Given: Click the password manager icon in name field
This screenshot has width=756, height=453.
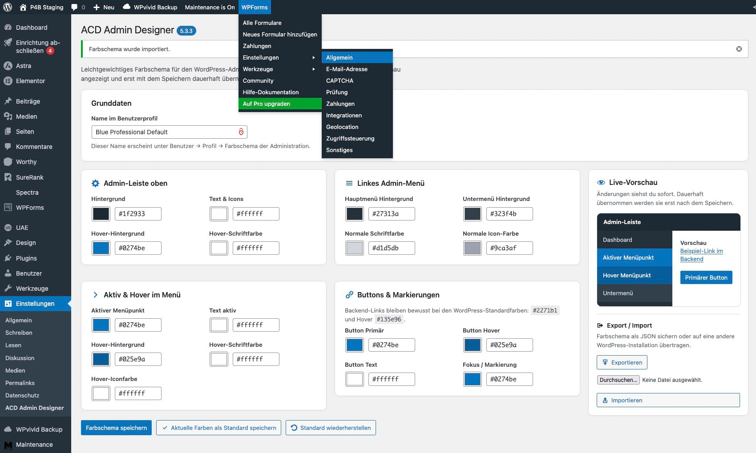Looking at the screenshot, I should (x=241, y=132).
